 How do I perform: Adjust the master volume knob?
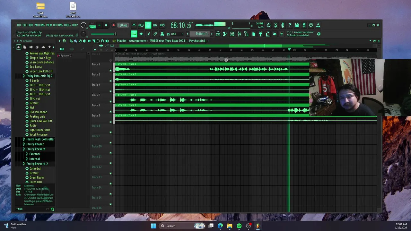coord(83,25)
